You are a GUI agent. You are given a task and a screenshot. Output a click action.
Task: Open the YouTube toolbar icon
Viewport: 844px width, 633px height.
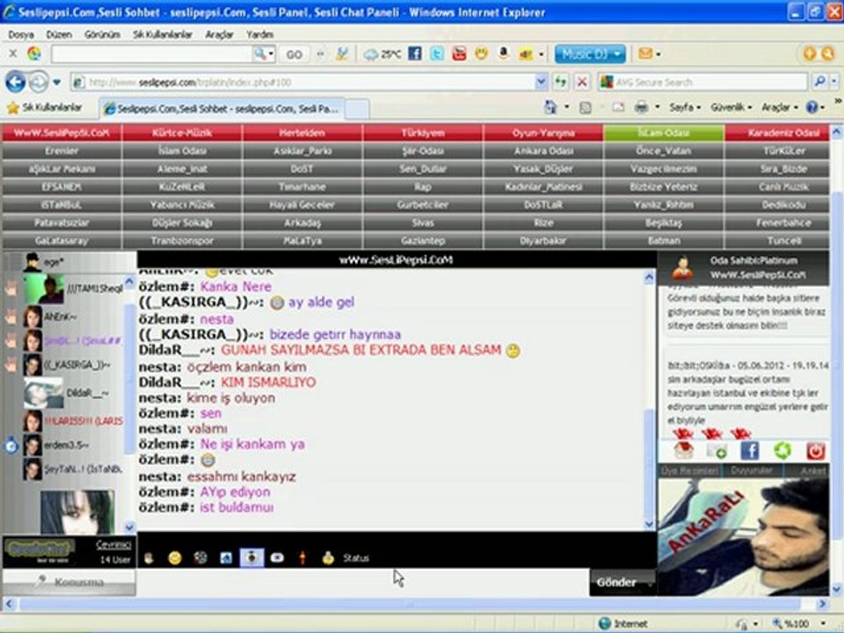459,54
